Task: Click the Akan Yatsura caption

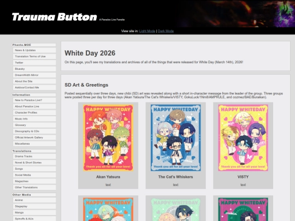Action: coord(108,177)
